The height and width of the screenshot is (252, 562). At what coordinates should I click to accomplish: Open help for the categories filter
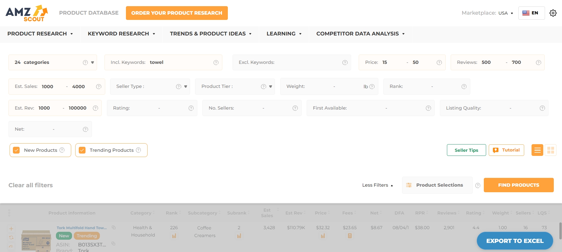point(85,62)
